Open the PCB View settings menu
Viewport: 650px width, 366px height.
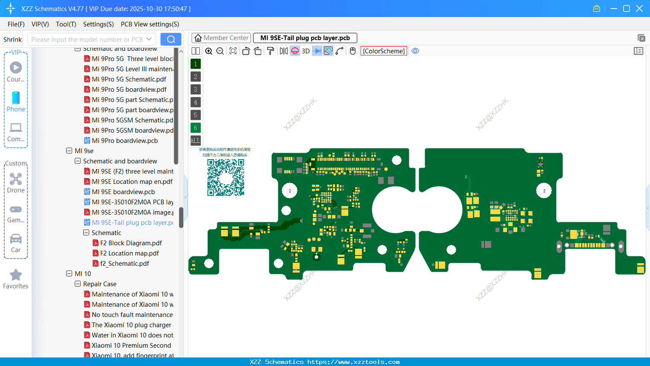[149, 24]
